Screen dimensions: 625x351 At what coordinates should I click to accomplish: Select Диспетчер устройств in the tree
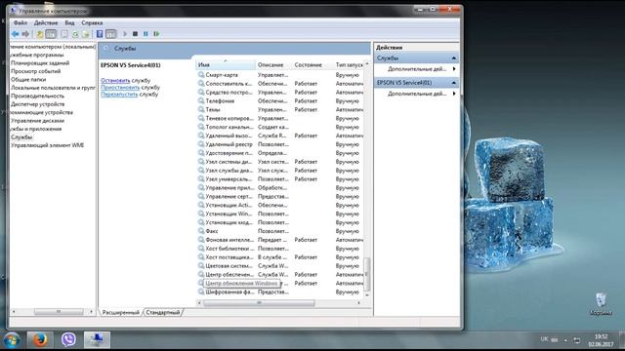click(37, 104)
